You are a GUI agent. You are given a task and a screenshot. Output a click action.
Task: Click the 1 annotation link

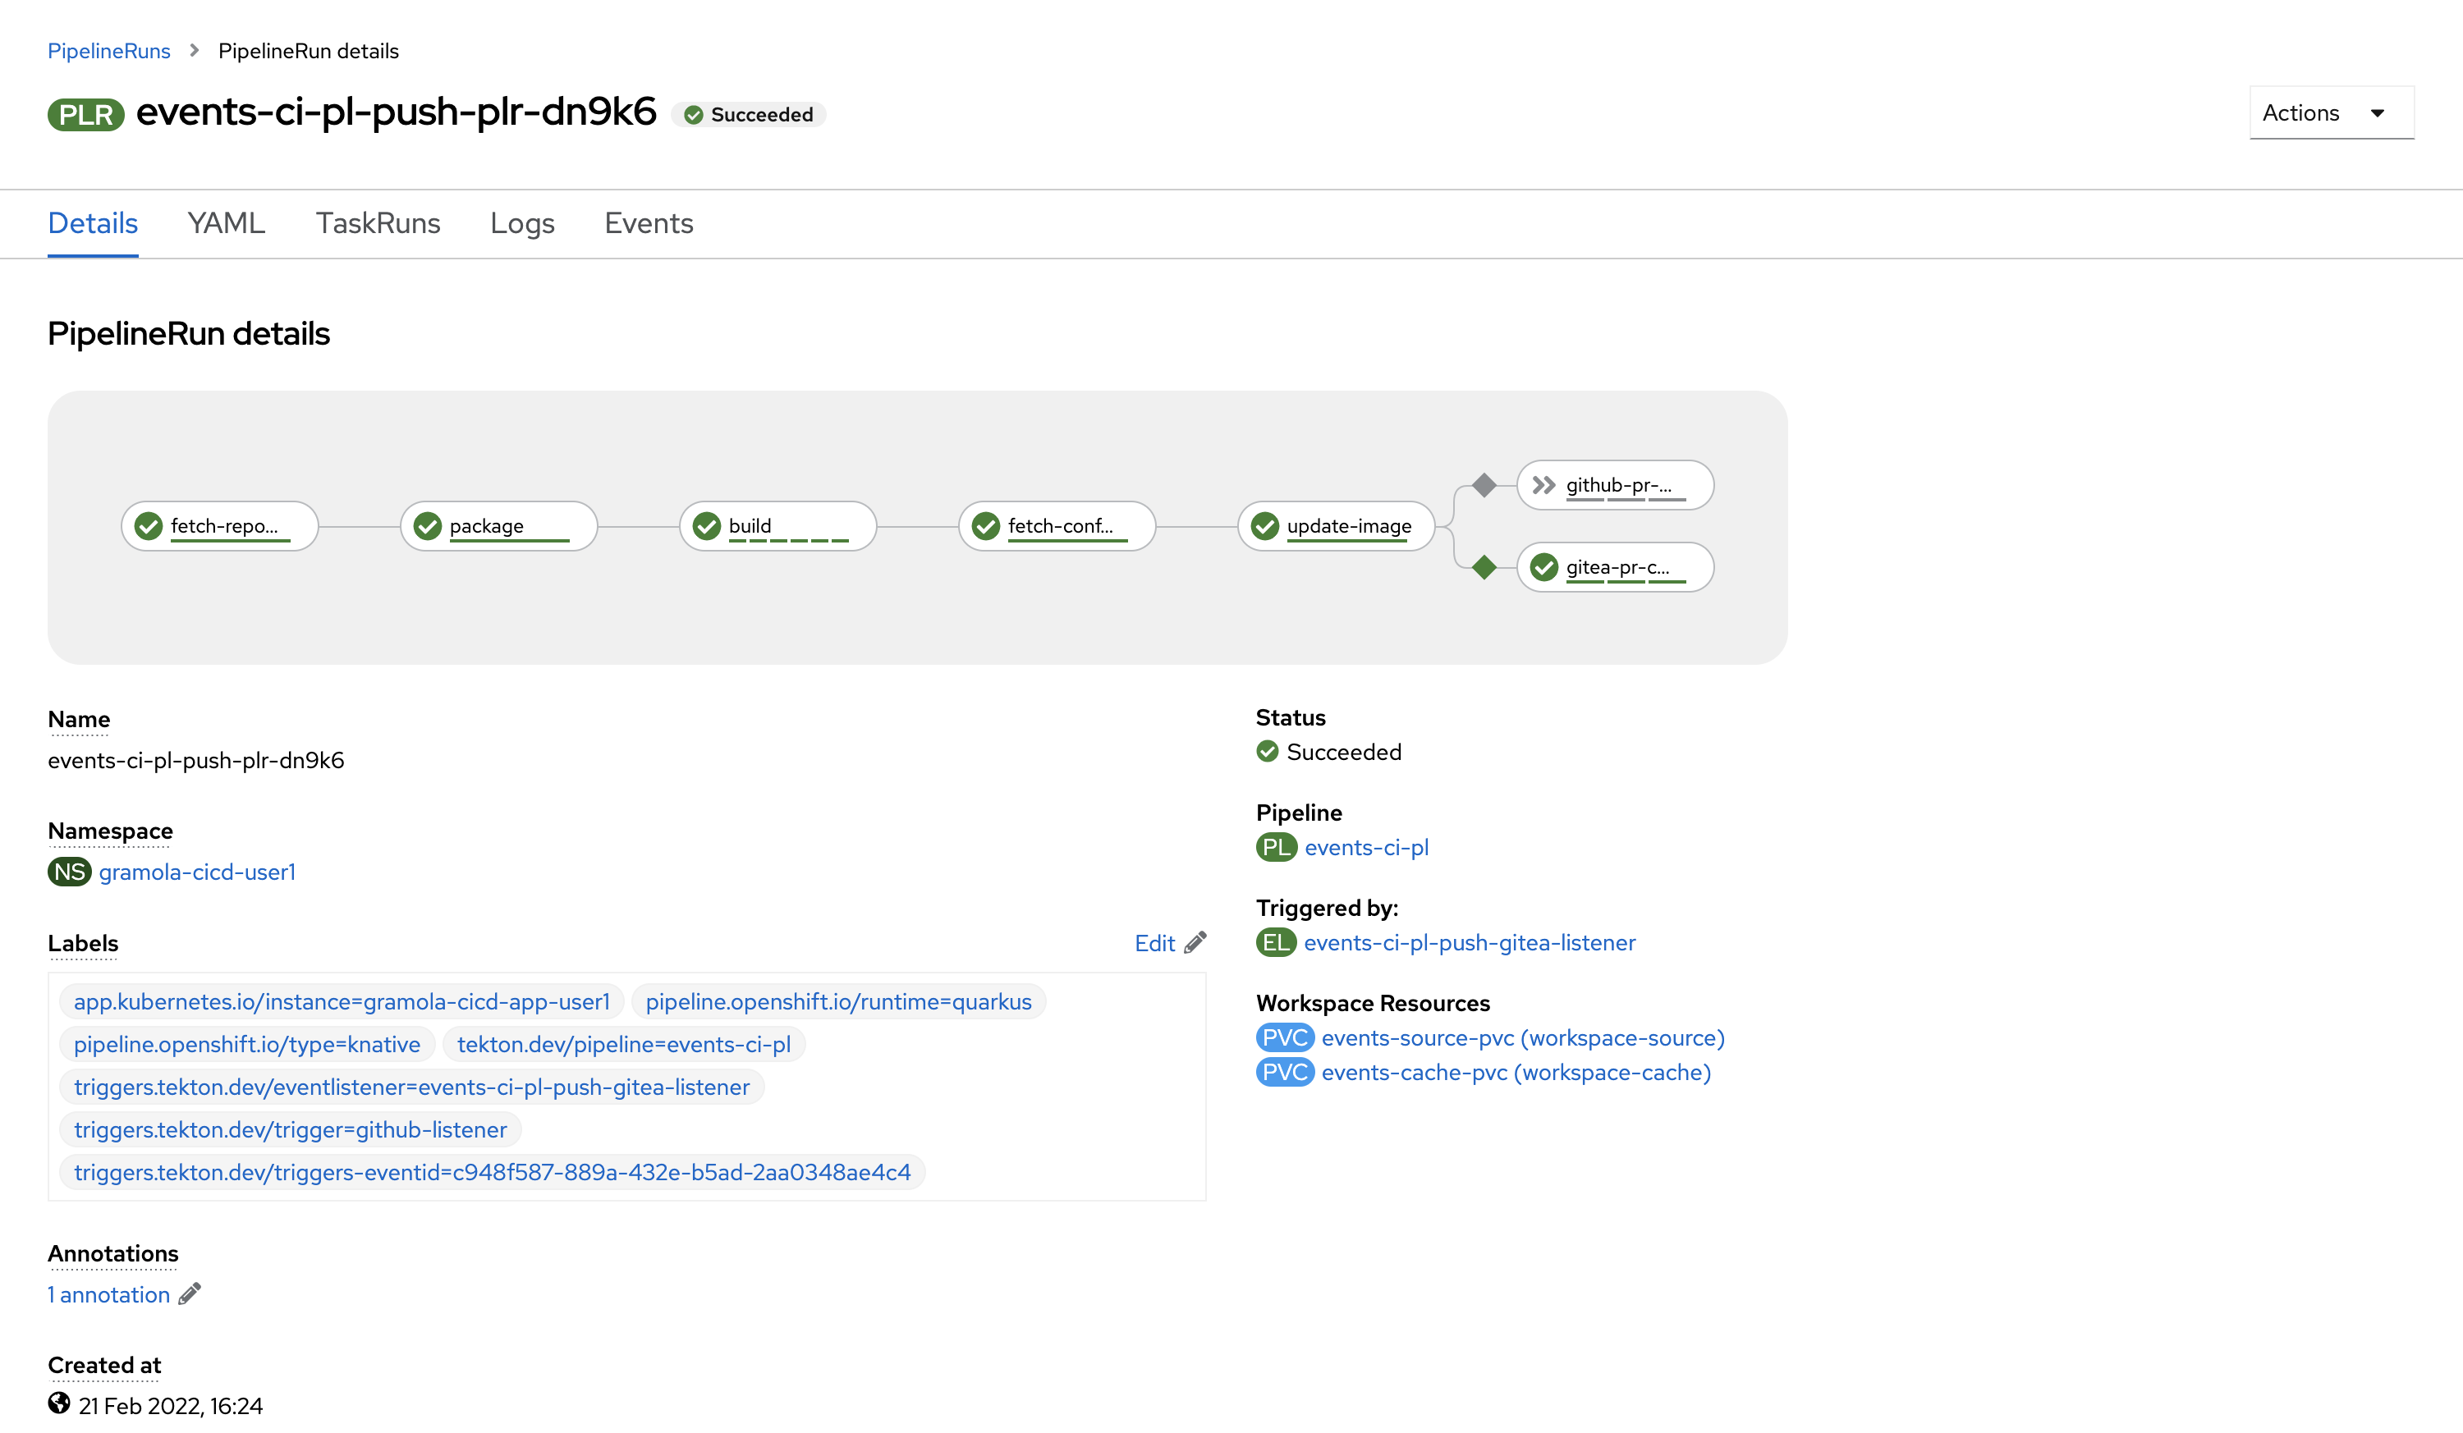pyautogui.click(x=109, y=1294)
